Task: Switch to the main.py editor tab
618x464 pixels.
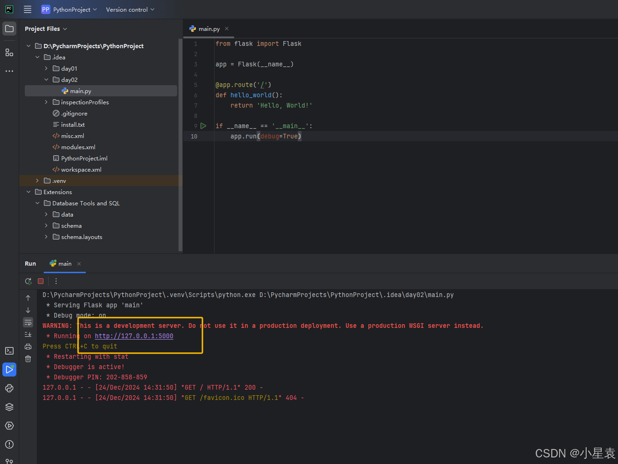Action: pyautogui.click(x=208, y=29)
